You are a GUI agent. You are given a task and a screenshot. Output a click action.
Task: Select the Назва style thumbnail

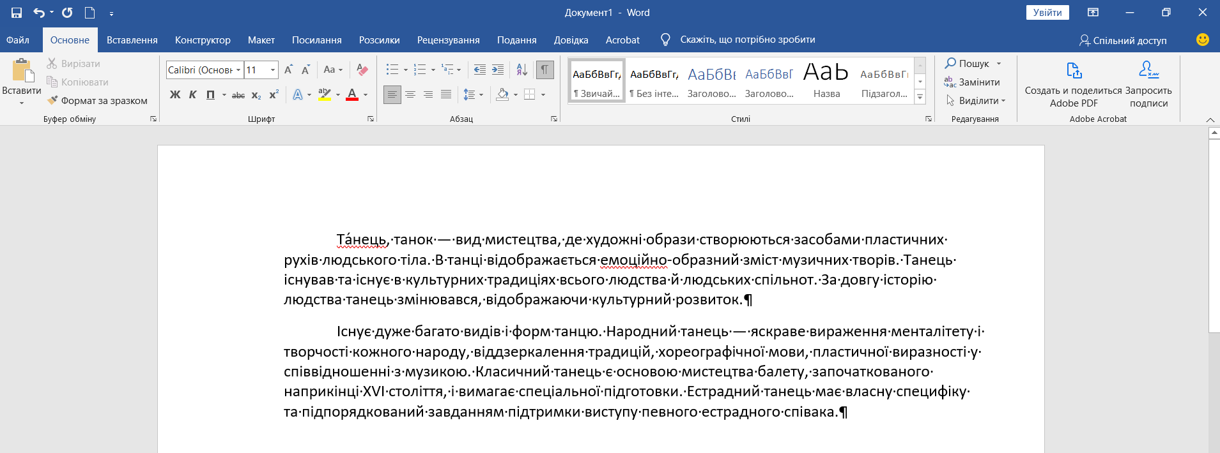coord(826,80)
